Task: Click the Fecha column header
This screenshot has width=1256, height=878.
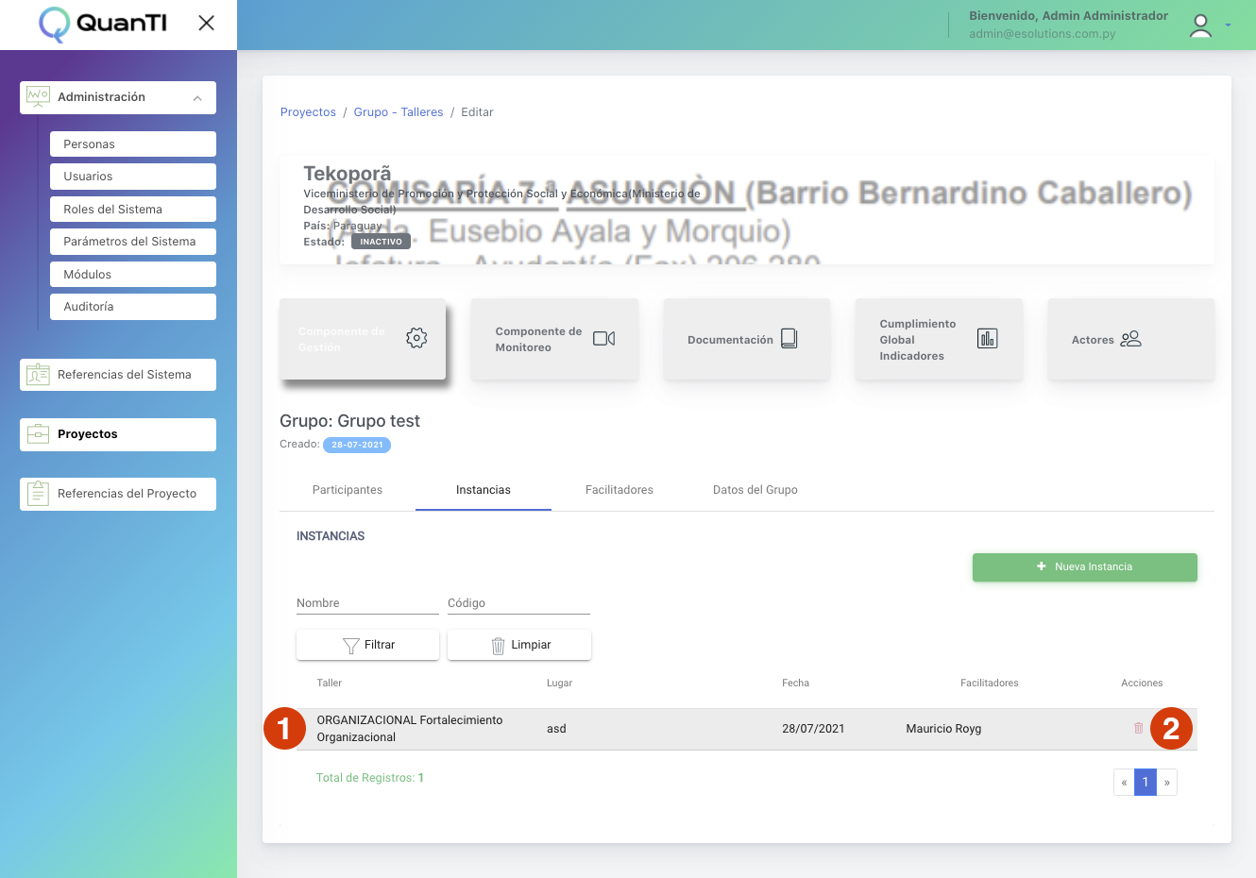Action: tap(795, 683)
